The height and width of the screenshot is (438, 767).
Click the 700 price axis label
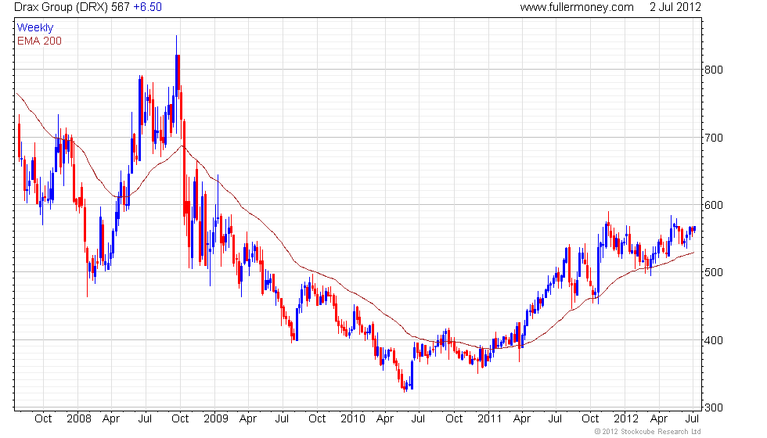pos(713,138)
